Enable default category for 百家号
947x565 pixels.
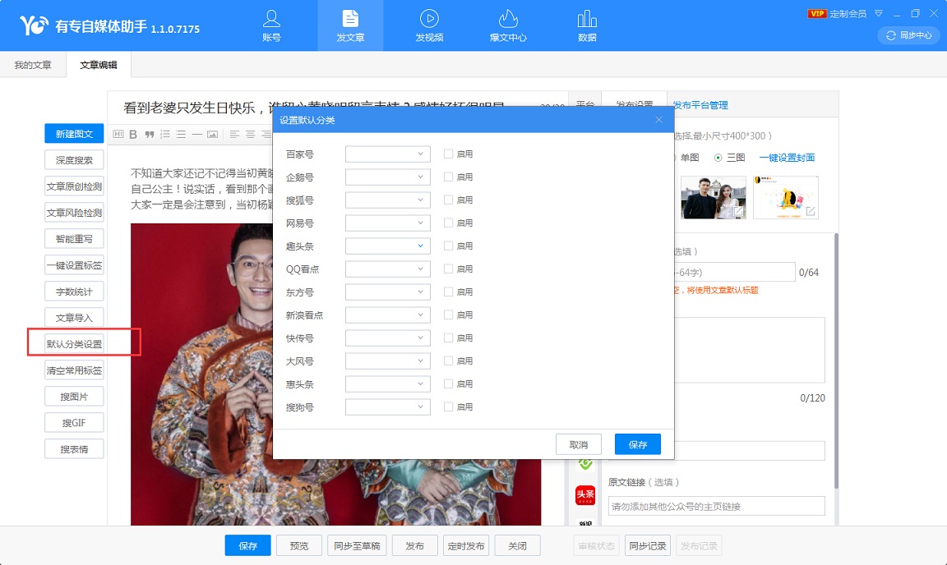[x=448, y=154]
